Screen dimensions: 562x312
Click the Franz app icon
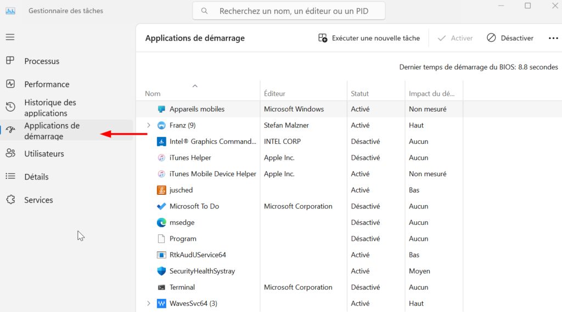pyautogui.click(x=162, y=125)
